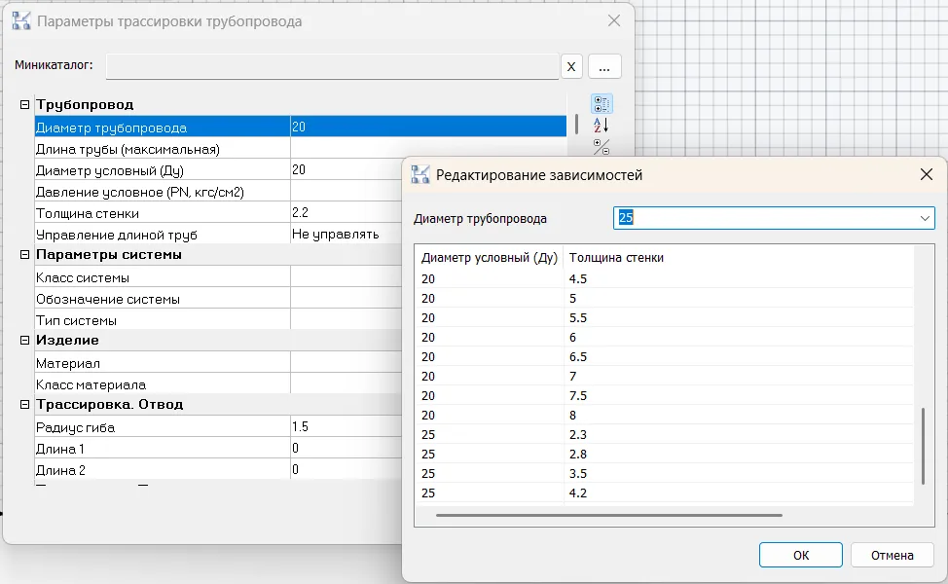The width and height of the screenshot is (948, 584).
Task: Collapse the Трассировка. Отвод group
Action: coord(24,405)
